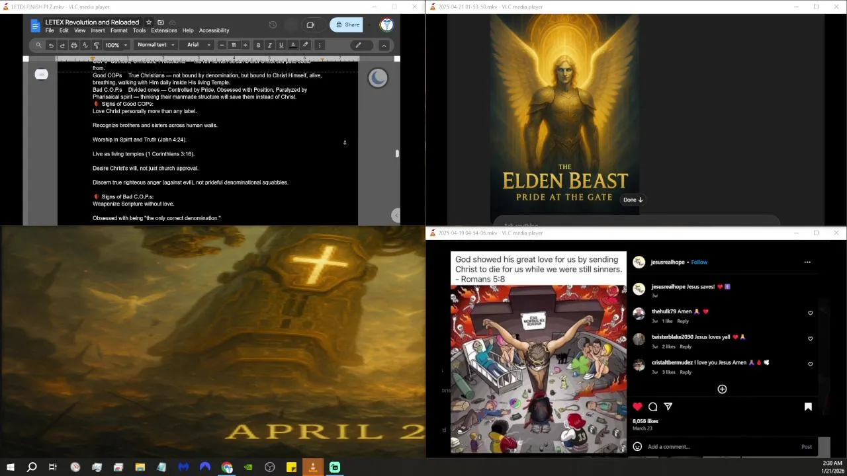Open the text color picker
The image size is (847, 476).
(x=292, y=45)
